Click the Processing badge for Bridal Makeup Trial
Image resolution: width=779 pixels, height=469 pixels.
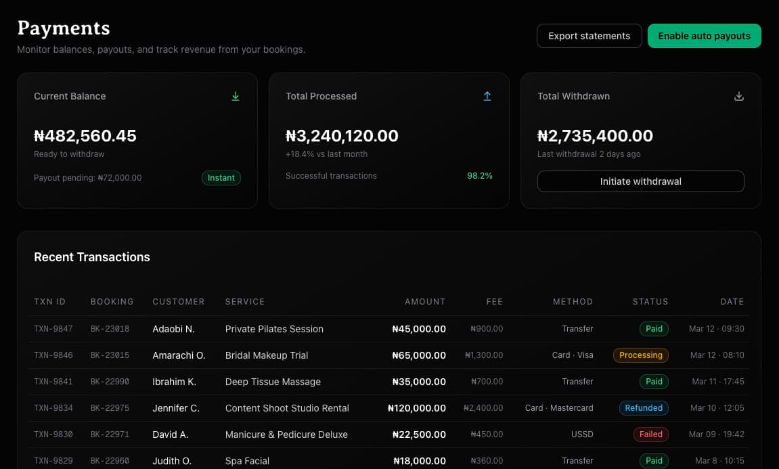[x=640, y=355]
